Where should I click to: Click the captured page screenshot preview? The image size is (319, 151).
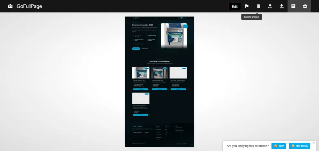[159, 82]
